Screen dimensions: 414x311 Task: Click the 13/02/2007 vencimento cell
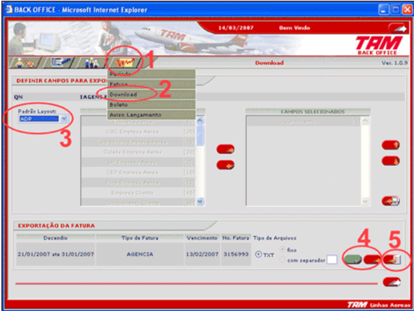(x=202, y=254)
